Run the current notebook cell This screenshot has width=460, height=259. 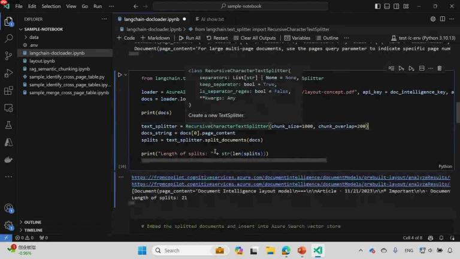tap(120, 75)
